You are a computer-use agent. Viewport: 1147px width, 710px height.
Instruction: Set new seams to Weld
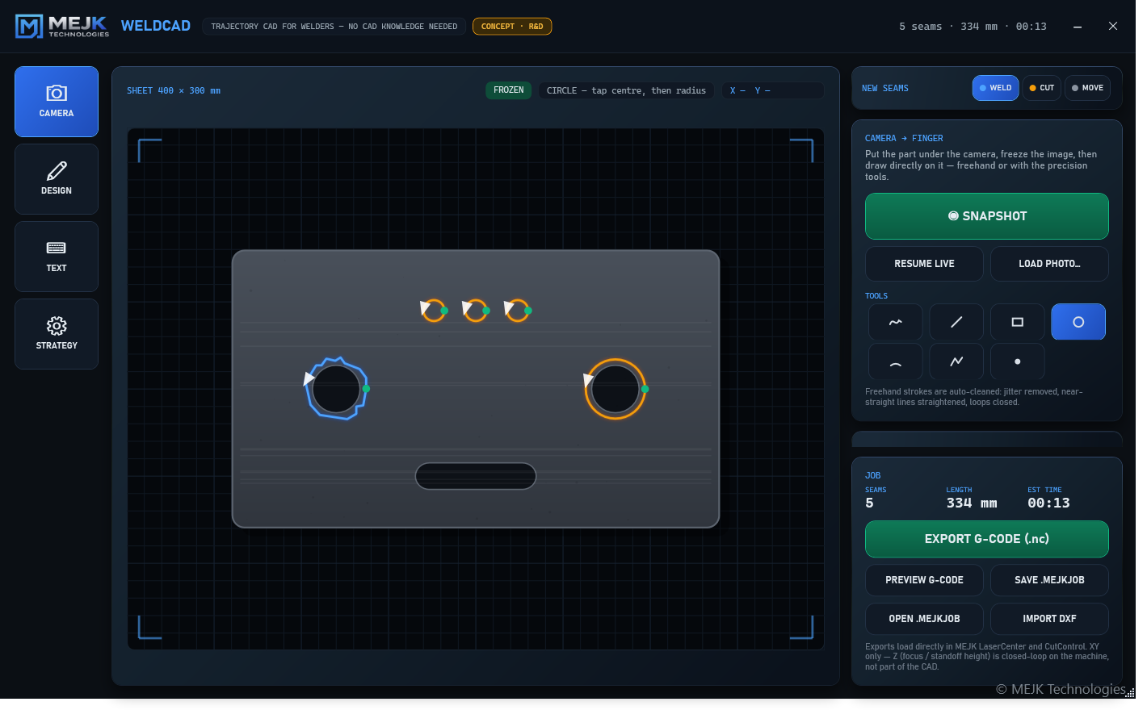(x=995, y=88)
